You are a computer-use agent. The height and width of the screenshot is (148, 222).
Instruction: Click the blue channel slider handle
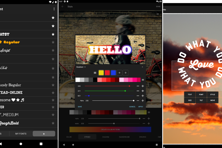tap(89, 96)
